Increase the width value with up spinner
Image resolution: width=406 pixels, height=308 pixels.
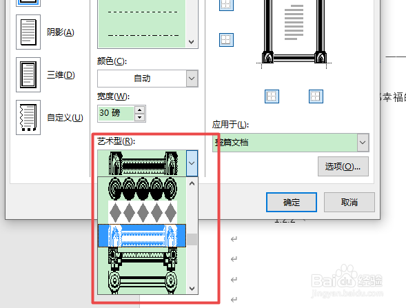139,110
